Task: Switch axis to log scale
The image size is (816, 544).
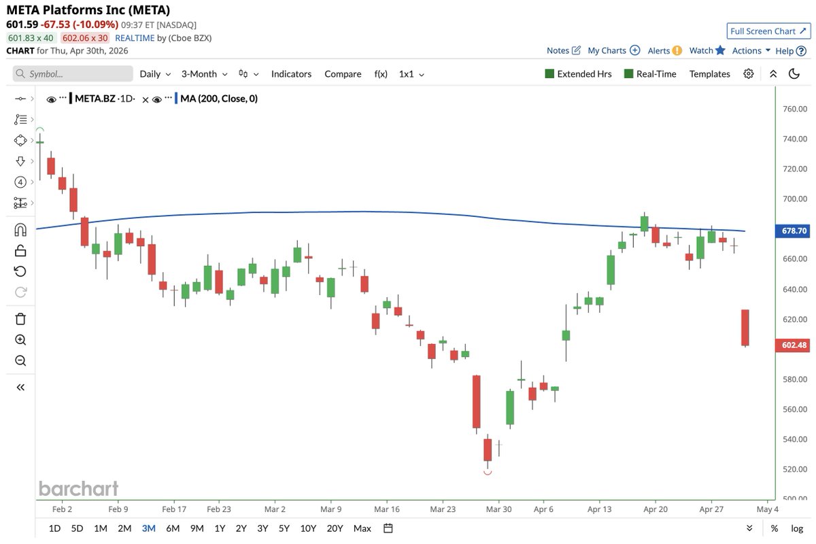Action: tap(796, 528)
